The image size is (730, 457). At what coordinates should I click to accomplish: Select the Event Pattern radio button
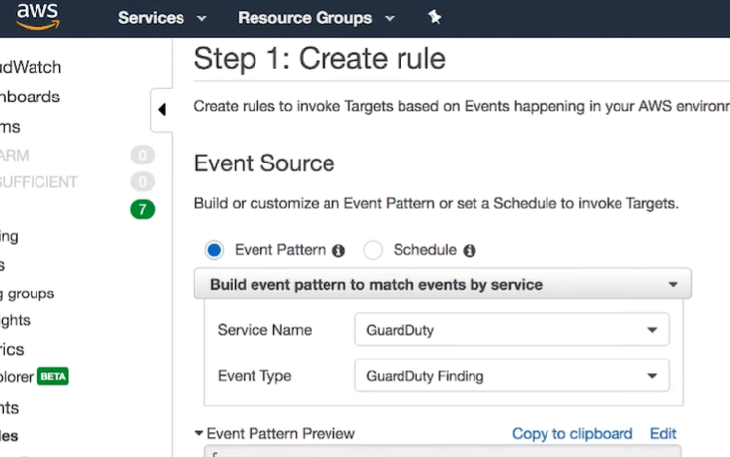(214, 250)
